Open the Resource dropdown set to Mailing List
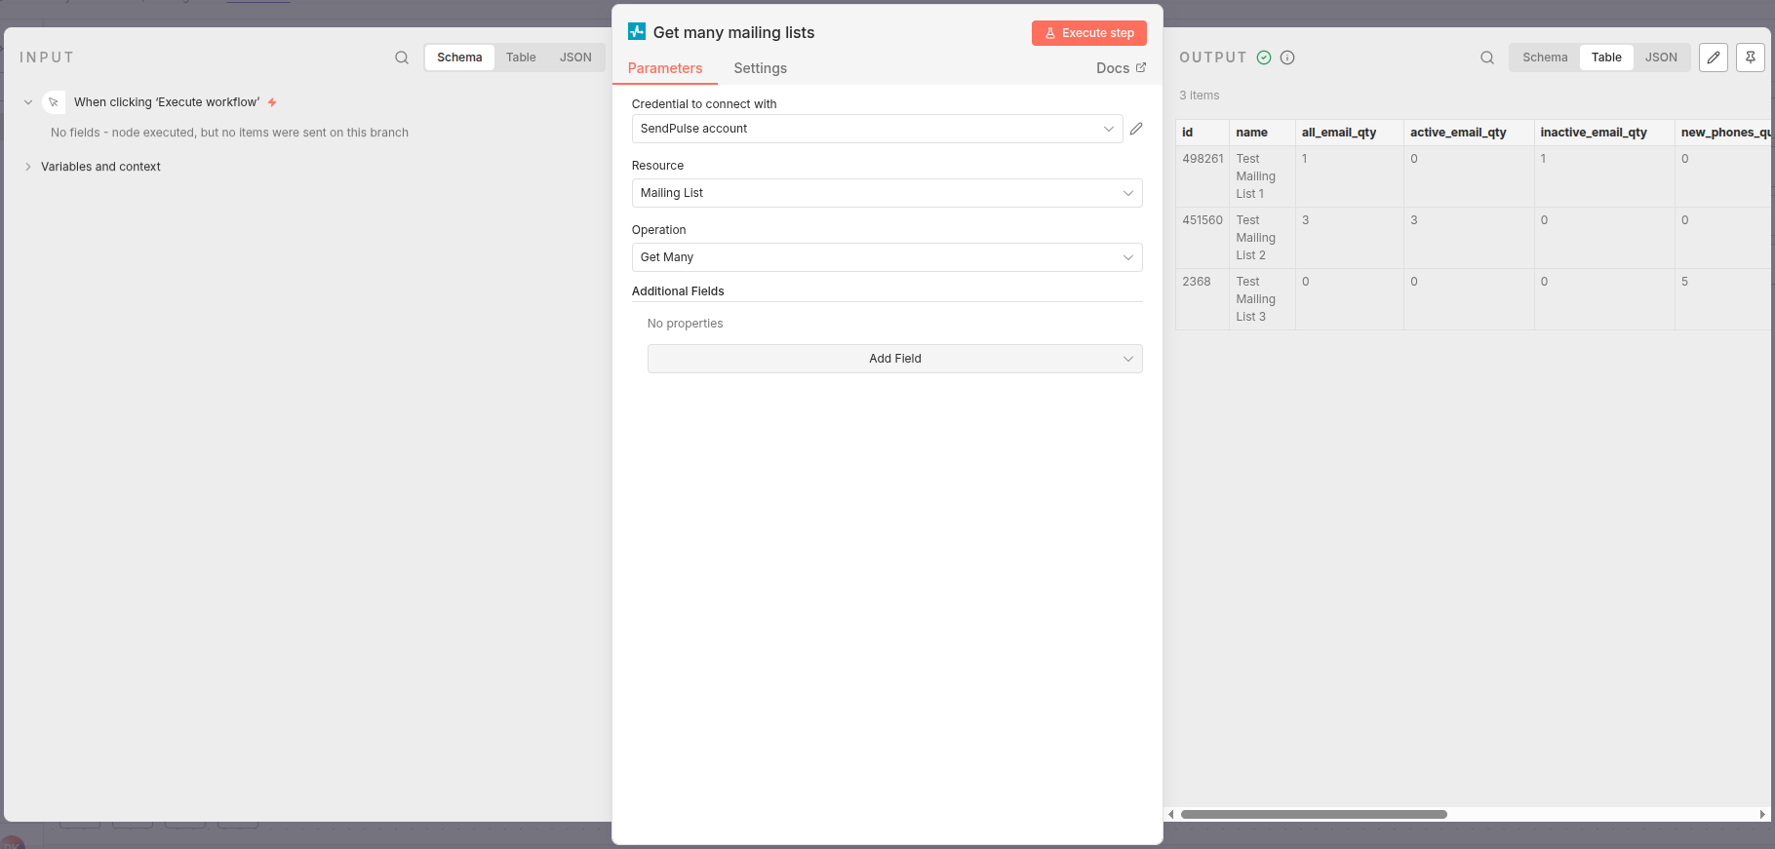The height and width of the screenshot is (849, 1775). coord(887,193)
